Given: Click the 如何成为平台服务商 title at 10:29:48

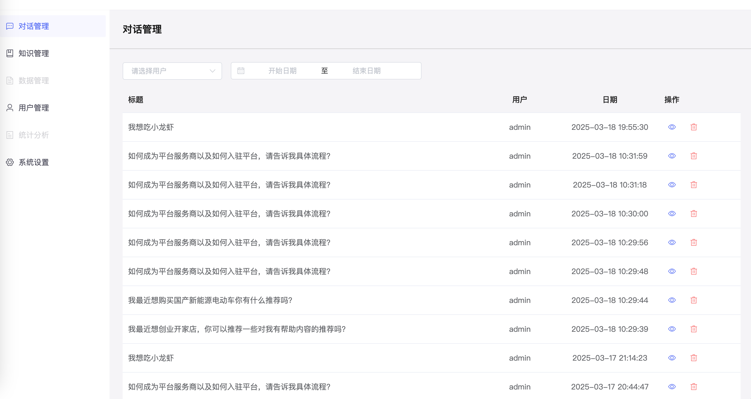Looking at the screenshot, I should point(229,271).
